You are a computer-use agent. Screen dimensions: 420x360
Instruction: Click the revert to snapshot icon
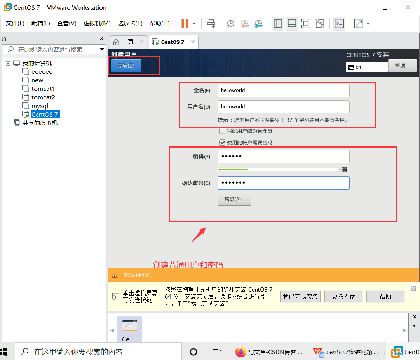point(244,24)
